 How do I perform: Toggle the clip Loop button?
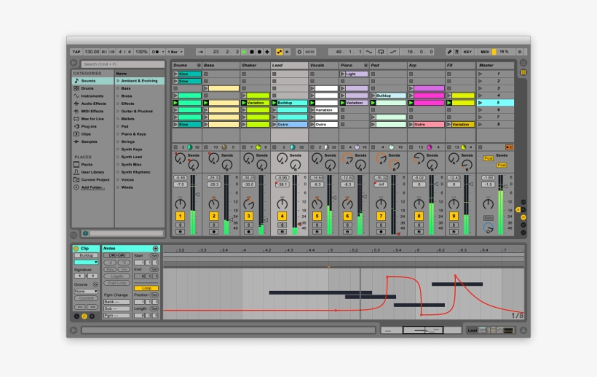[x=146, y=288]
